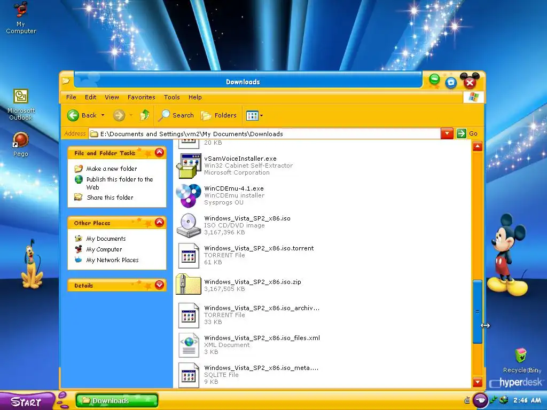
Task: Click the scroll down arrow
Action: click(x=477, y=382)
